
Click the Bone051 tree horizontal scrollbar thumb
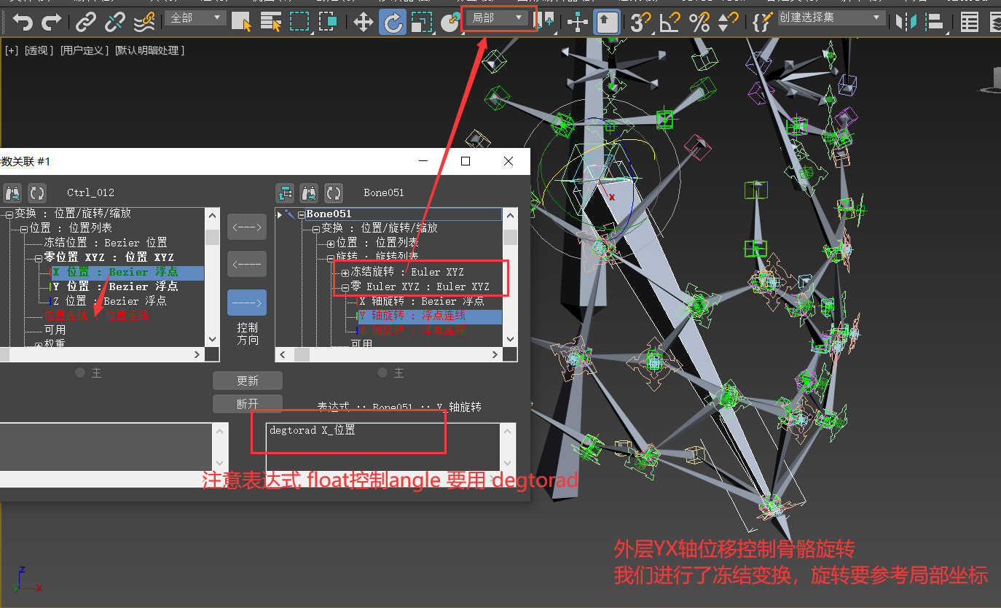pyautogui.click(x=302, y=354)
